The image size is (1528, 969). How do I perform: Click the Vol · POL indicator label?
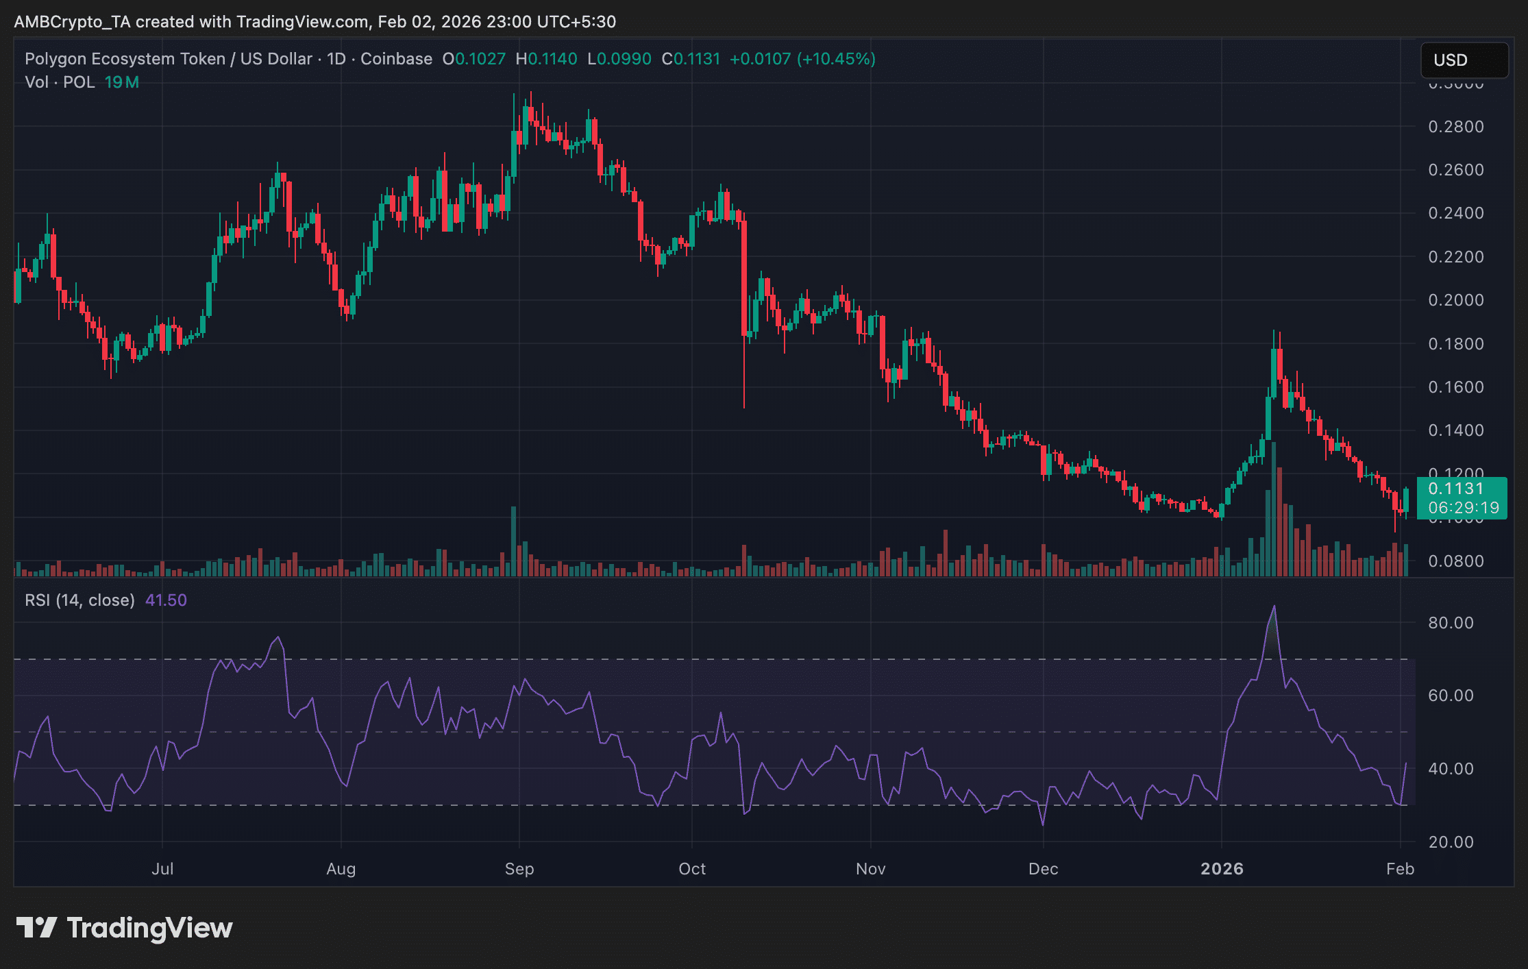coord(60,82)
